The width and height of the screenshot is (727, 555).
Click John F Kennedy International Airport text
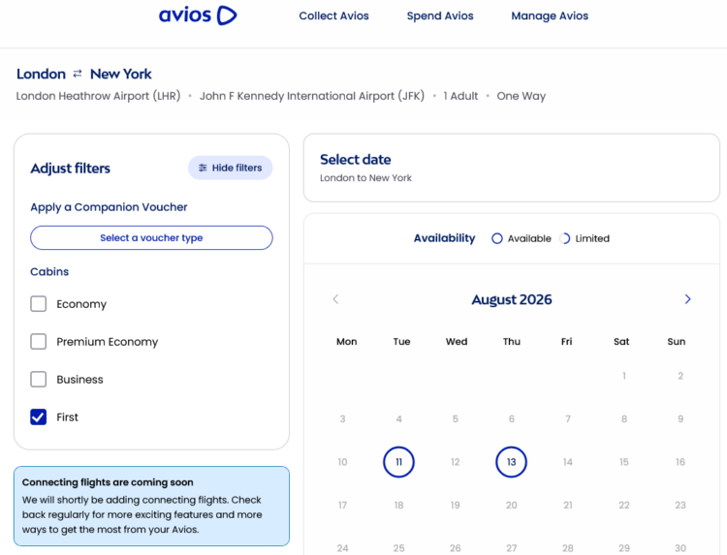312,96
